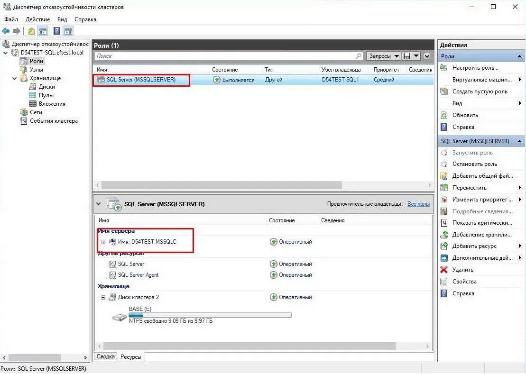Open the save query dropdown arrow
526x374 pixels.
[416, 56]
